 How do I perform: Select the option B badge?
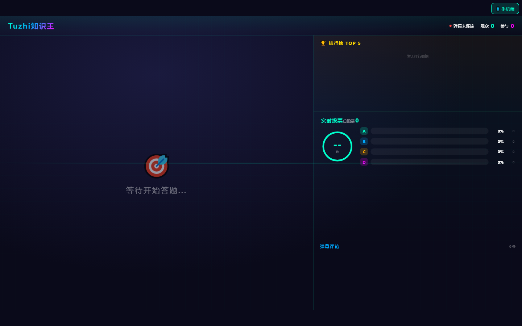(364, 141)
